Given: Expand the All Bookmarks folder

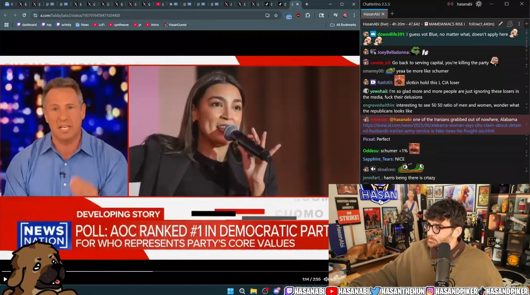Looking at the screenshot, I should 343,25.
